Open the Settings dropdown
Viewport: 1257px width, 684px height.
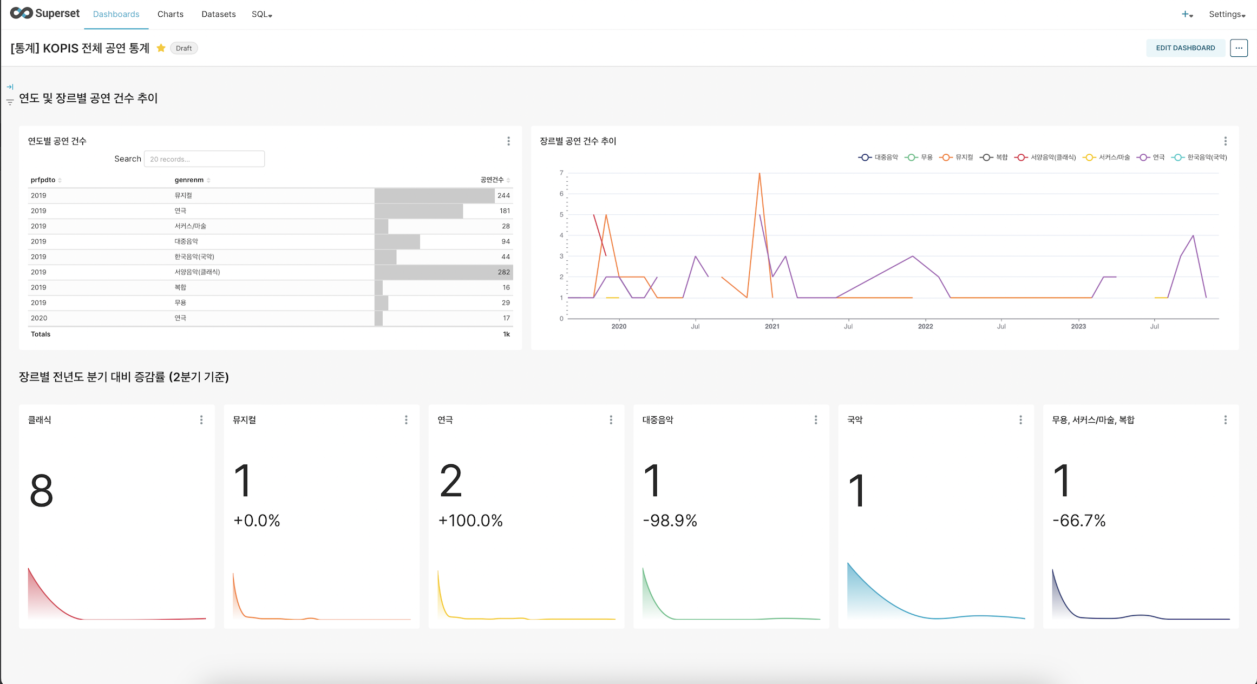[x=1227, y=14]
